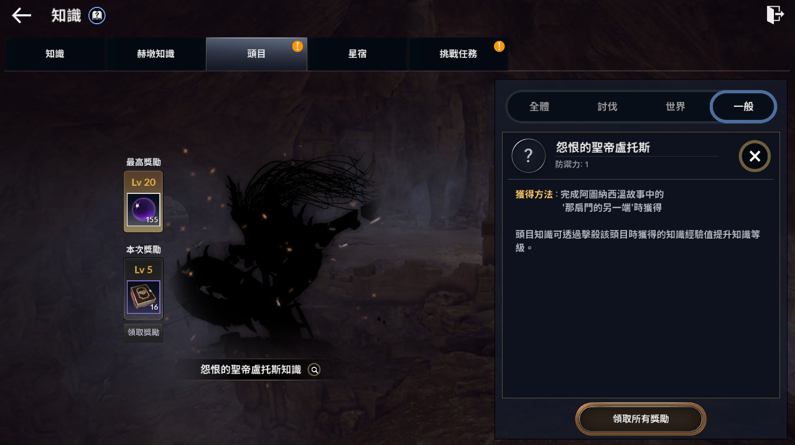Screen dimensions: 795x445
Task: Click the purple orb Lv 20 reward
Action: 144,209
